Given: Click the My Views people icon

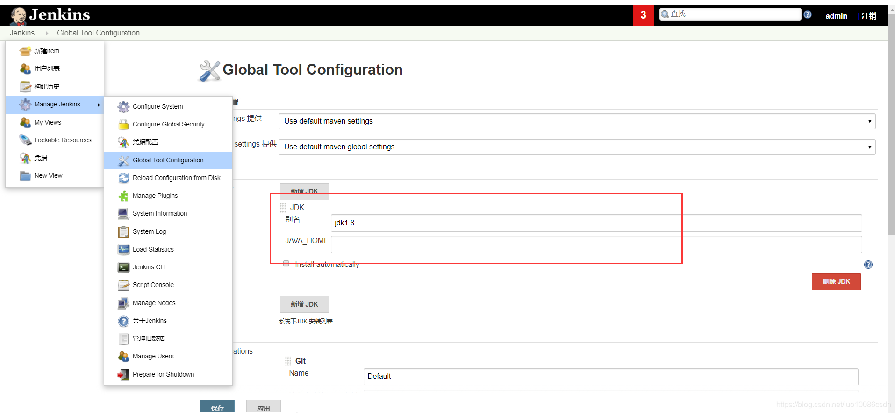Looking at the screenshot, I should [x=25, y=122].
